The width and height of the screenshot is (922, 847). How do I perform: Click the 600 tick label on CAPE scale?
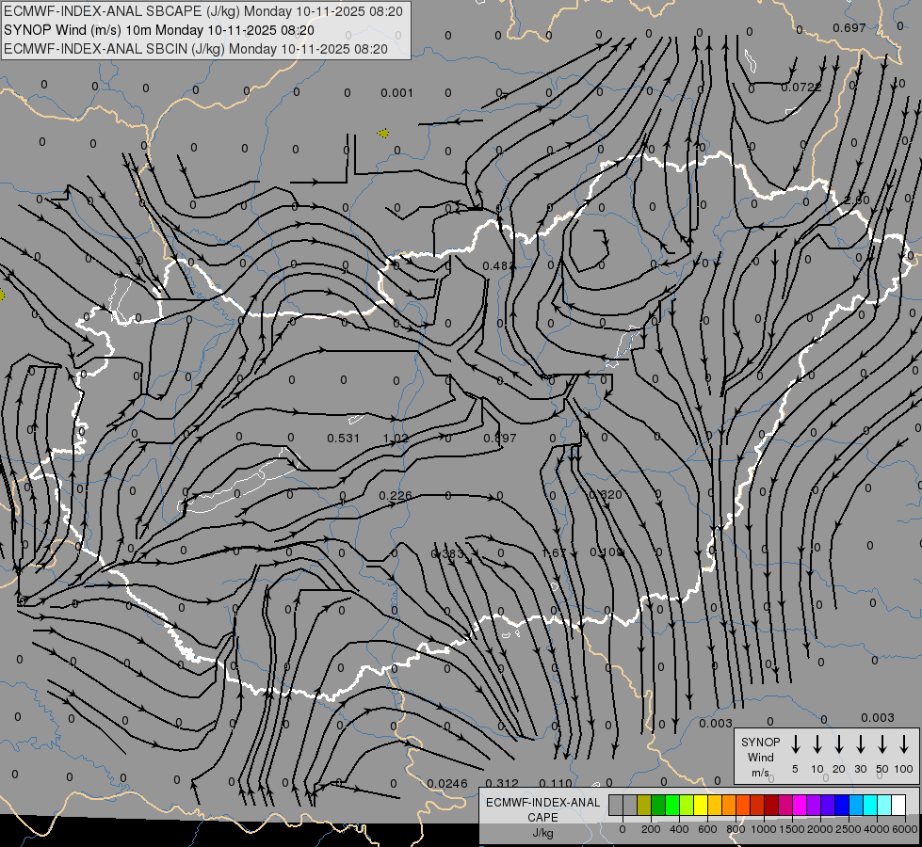click(707, 829)
